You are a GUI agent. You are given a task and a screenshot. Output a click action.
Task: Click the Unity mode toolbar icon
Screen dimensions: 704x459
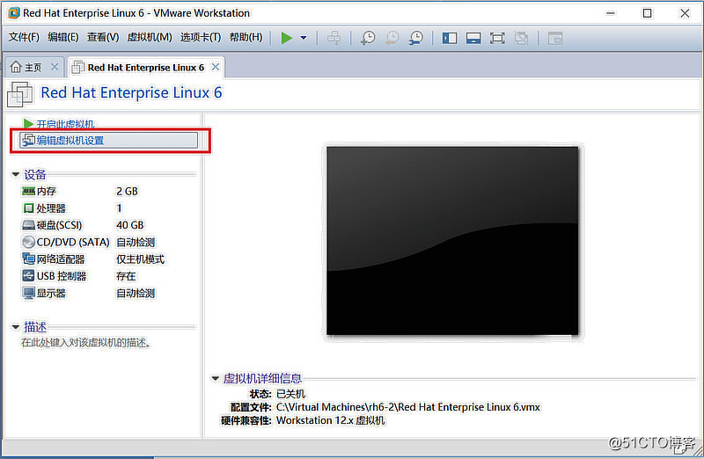pyautogui.click(x=521, y=38)
